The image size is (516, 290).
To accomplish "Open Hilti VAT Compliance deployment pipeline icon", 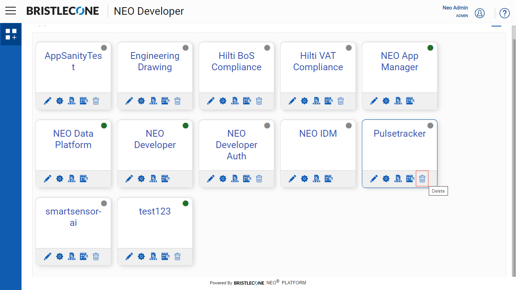I will (x=317, y=101).
